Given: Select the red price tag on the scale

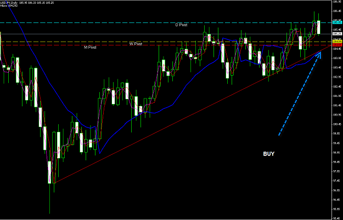Looking at the screenshot, I should (337, 45).
